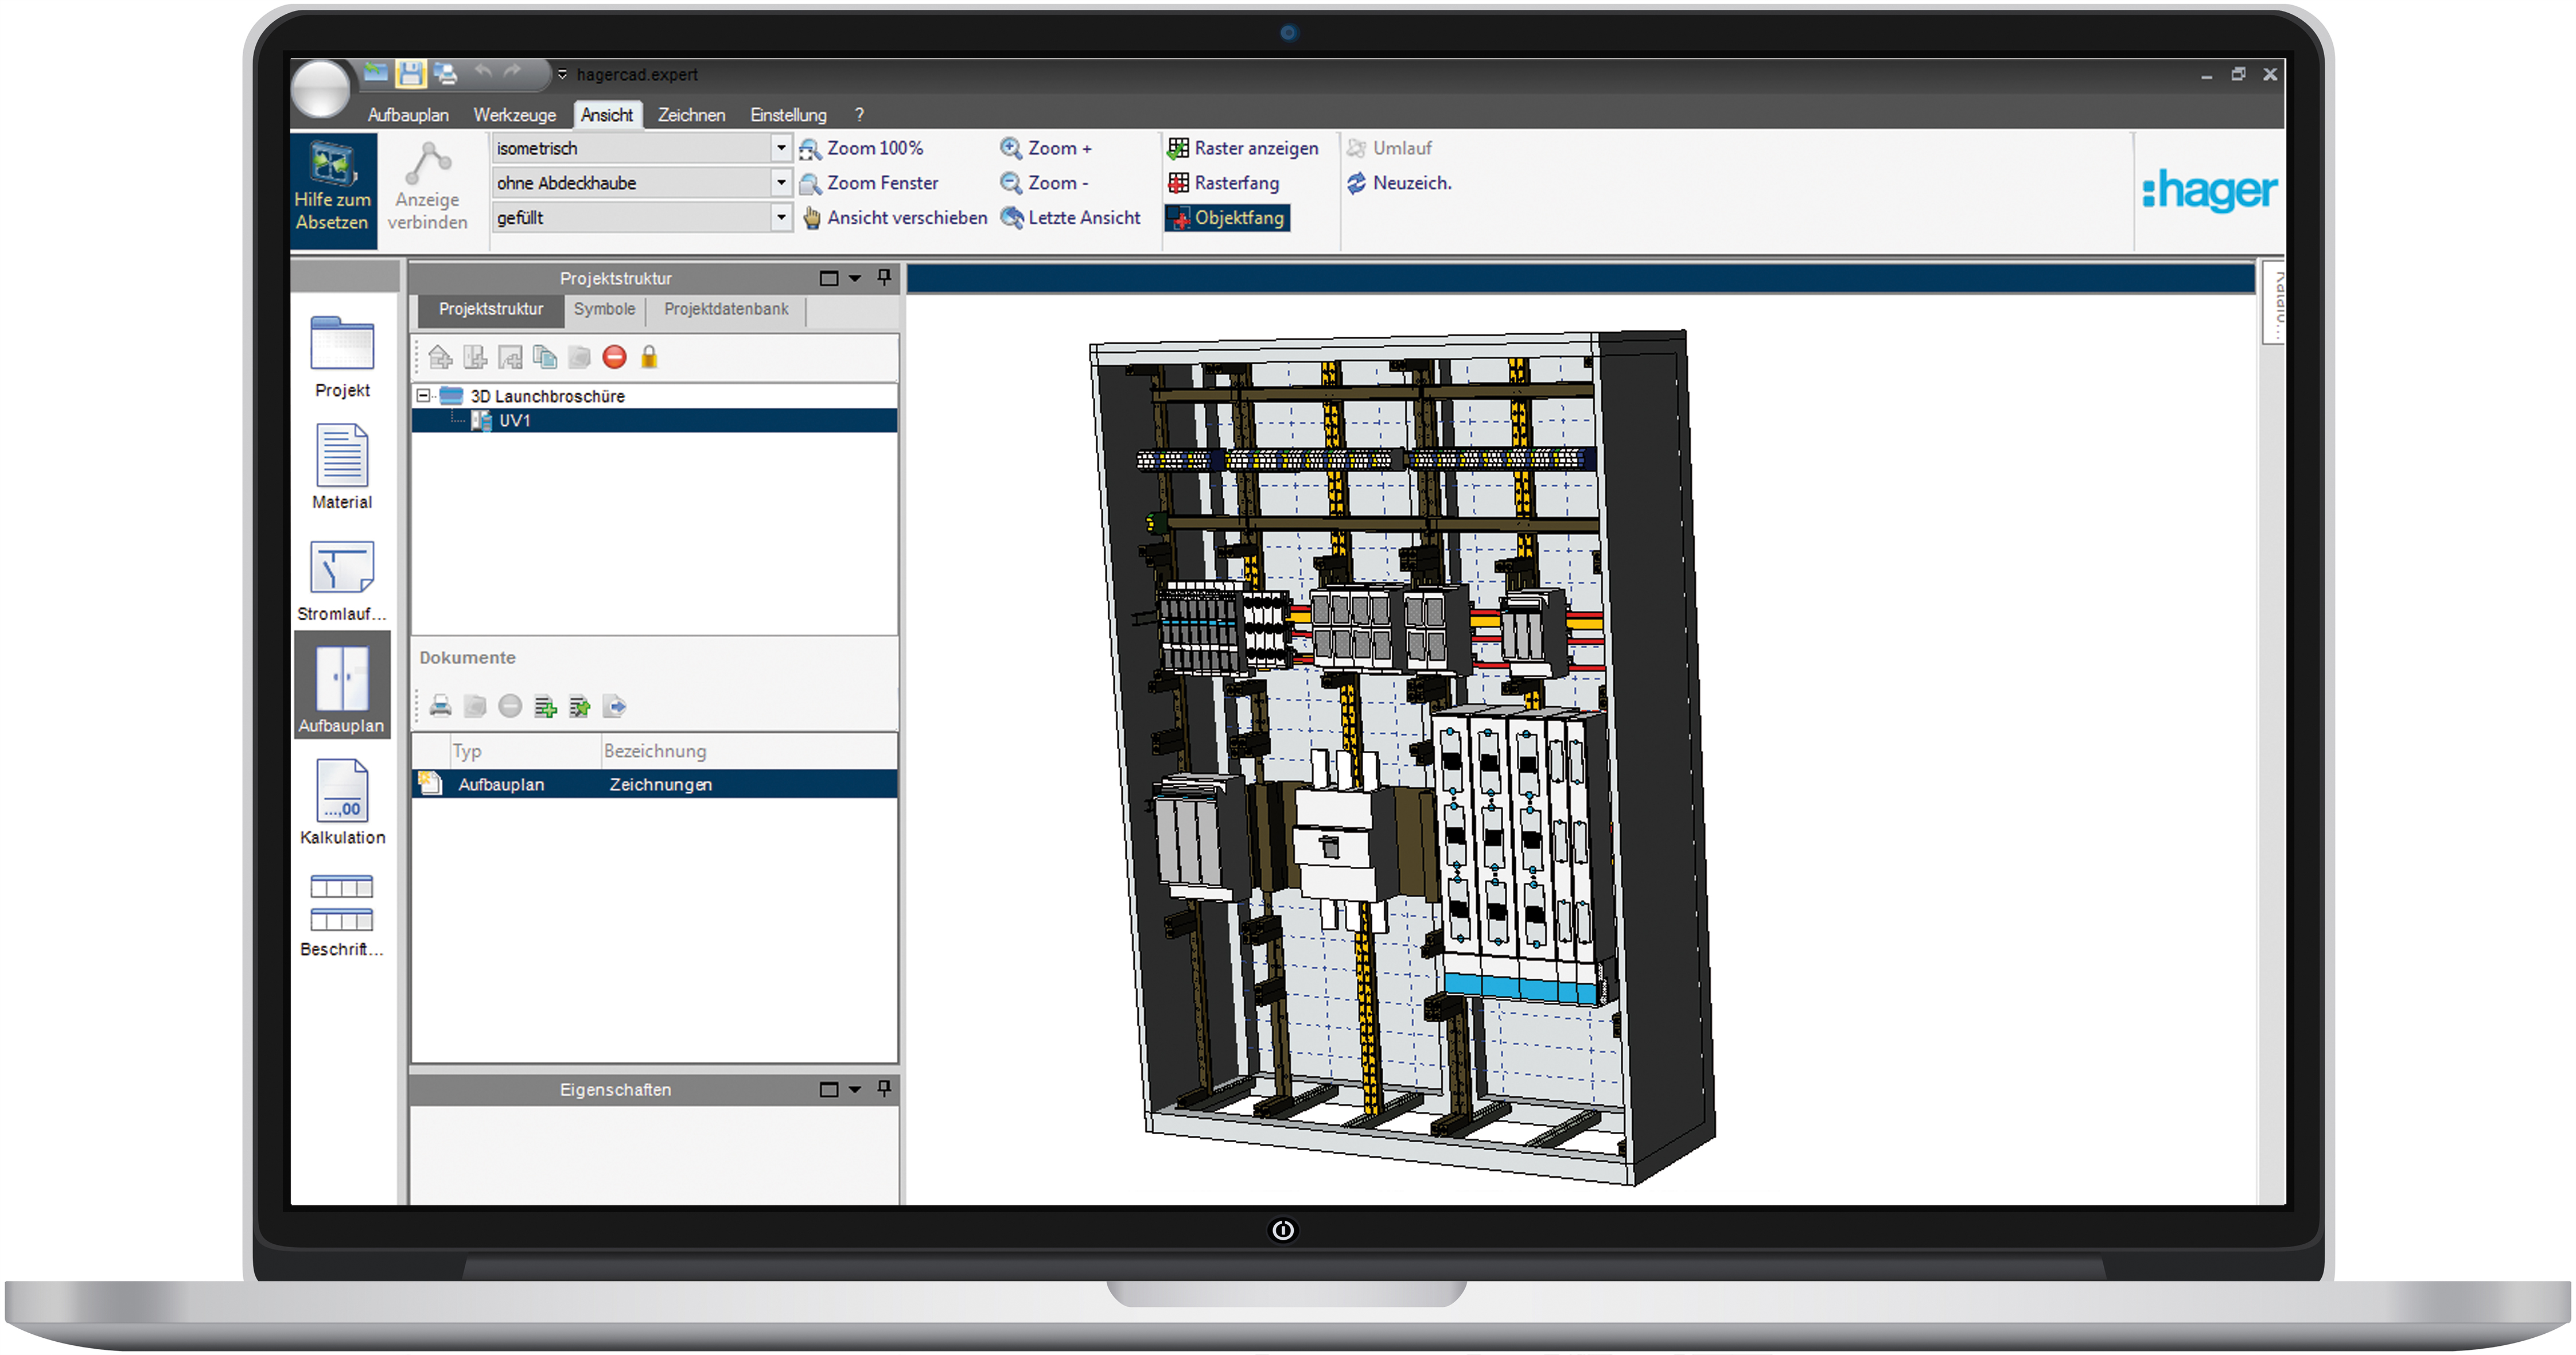Click the print icon in Dokumente toolbar

point(440,706)
